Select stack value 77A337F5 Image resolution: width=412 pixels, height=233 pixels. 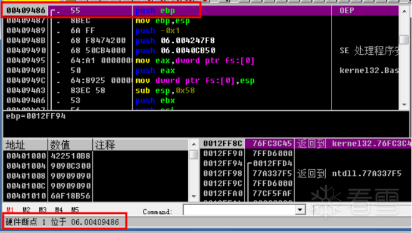point(272,173)
